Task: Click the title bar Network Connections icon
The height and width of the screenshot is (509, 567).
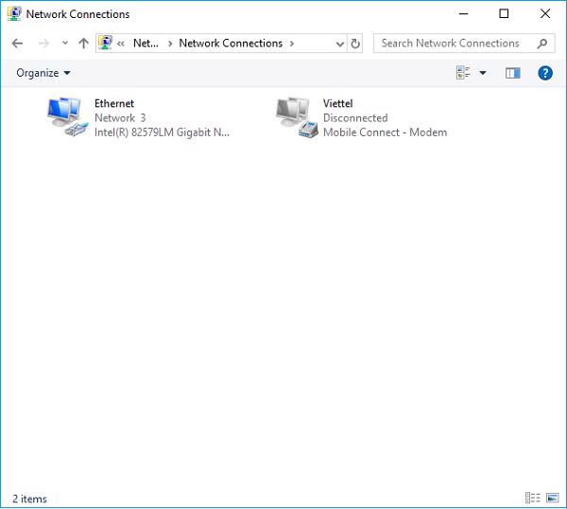Action: click(x=14, y=14)
